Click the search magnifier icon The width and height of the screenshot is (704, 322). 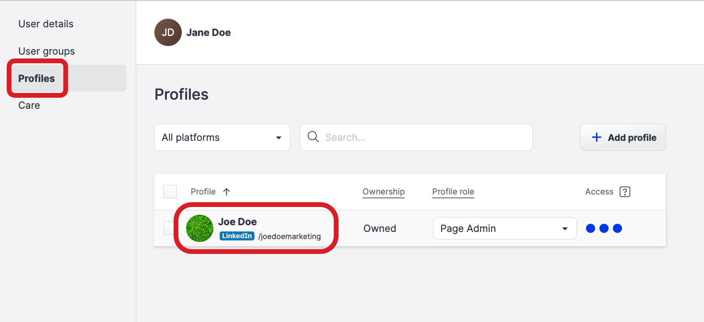point(313,137)
